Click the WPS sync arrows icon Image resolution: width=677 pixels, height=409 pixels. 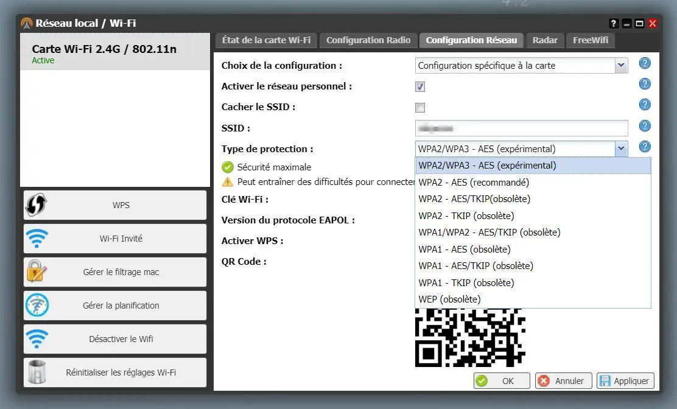click(x=37, y=204)
